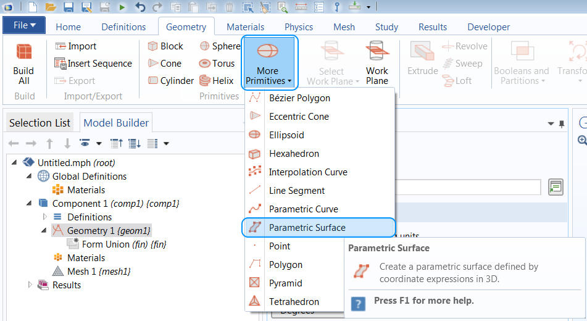Open the checklist icon in quick toolbar
Image resolution: width=587 pixels, height=321 pixels.
coord(319,7)
